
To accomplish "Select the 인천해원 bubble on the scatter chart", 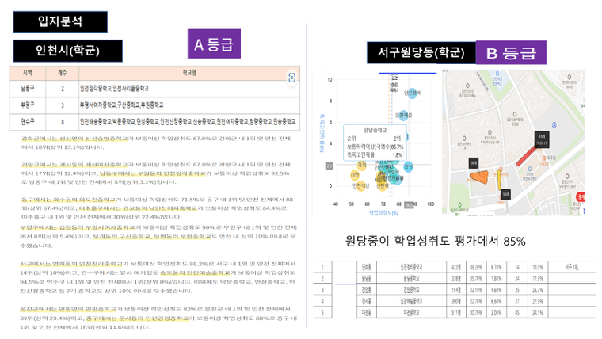I will click(x=403, y=115).
